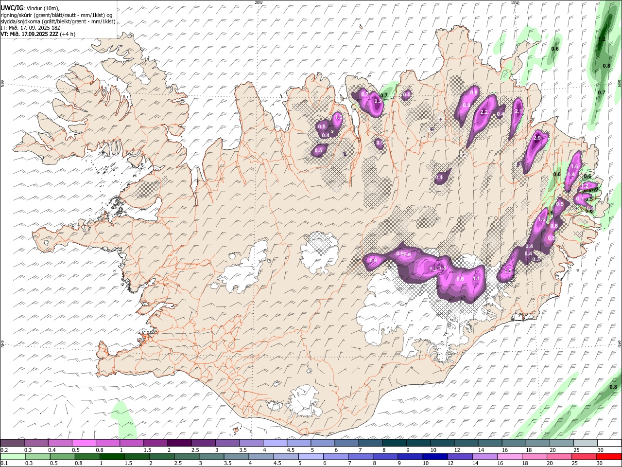Click the lower legend darkest green swatch at 1
The image size is (622, 467).
112,456
